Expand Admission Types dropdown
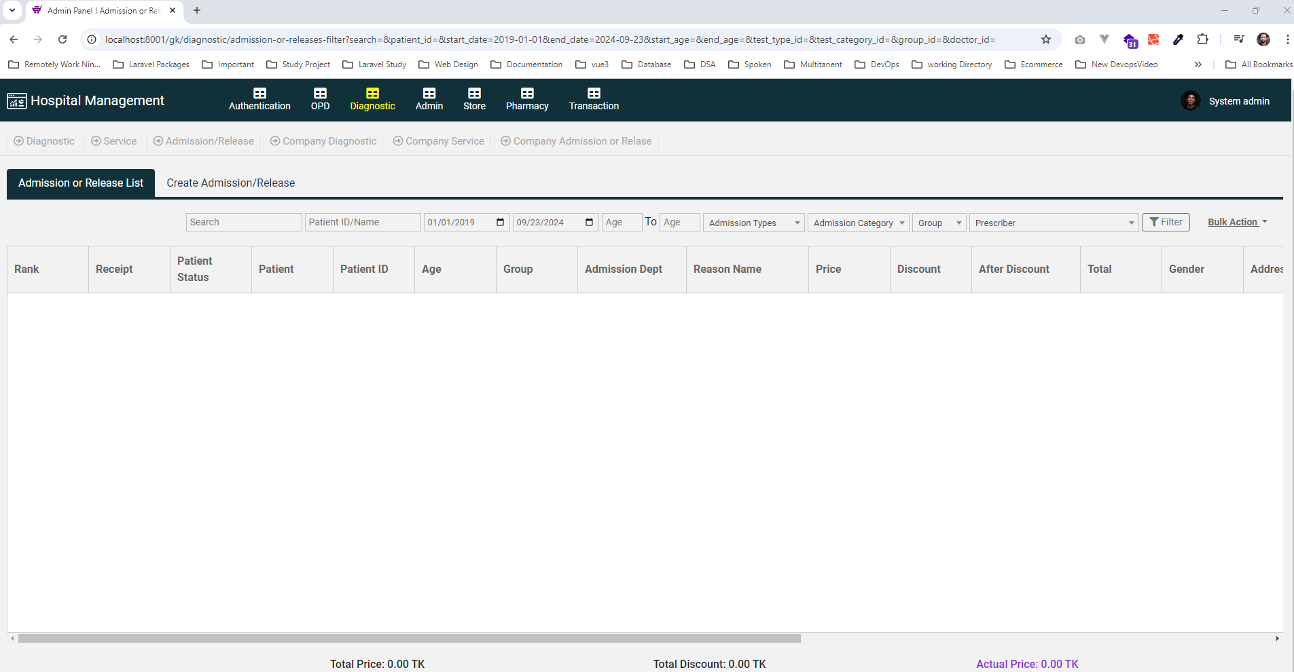Screen dimensions: 1294x672 pos(753,223)
